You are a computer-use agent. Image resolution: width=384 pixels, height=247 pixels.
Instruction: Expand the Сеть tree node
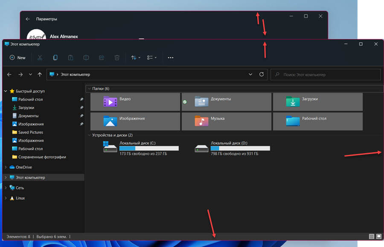click(x=6, y=188)
